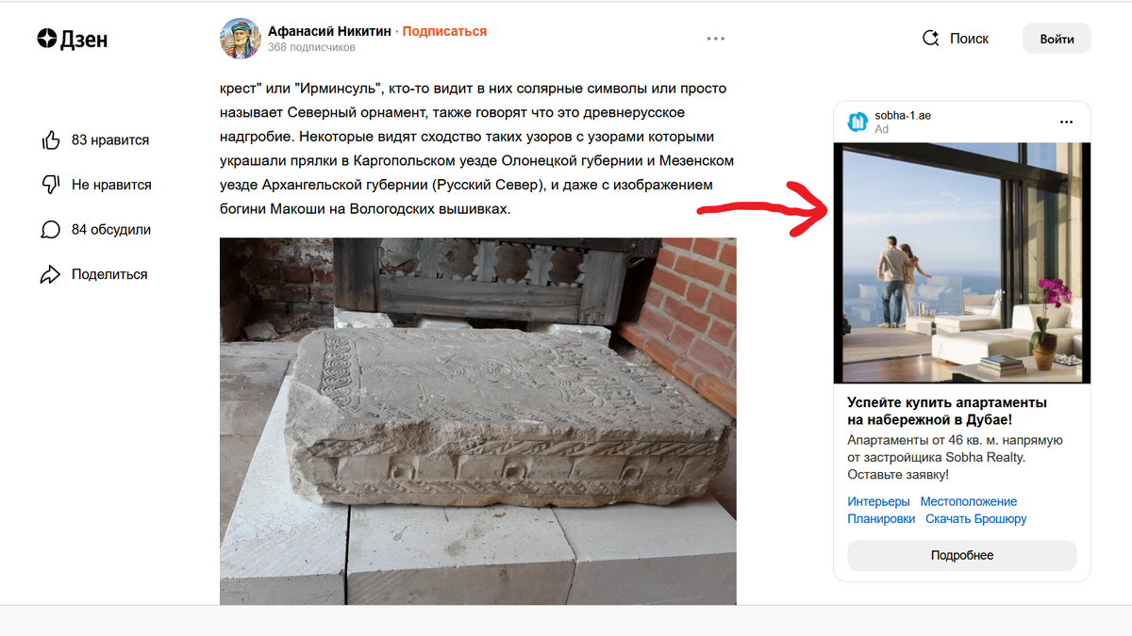Click the Dubai apartment ad image
Viewport: 1132px width, 636px height.
(x=962, y=263)
